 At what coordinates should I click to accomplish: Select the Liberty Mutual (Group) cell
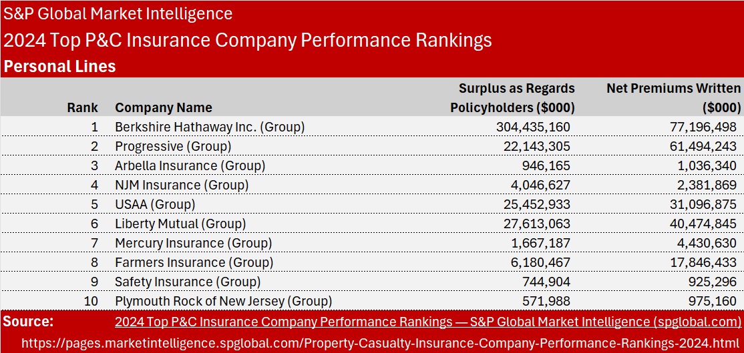[x=180, y=224]
